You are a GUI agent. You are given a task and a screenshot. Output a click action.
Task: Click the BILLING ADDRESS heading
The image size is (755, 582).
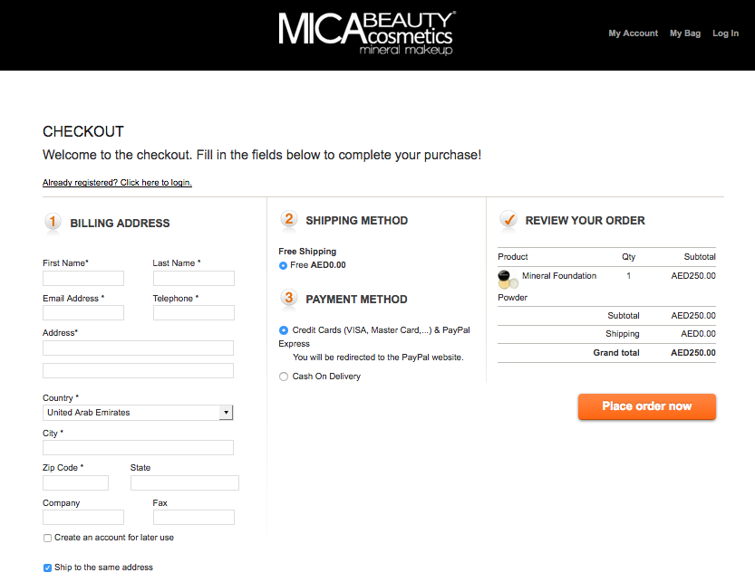120,224
